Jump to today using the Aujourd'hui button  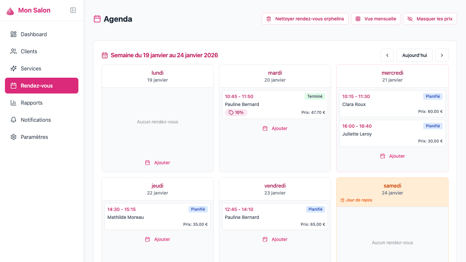click(414, 55)
